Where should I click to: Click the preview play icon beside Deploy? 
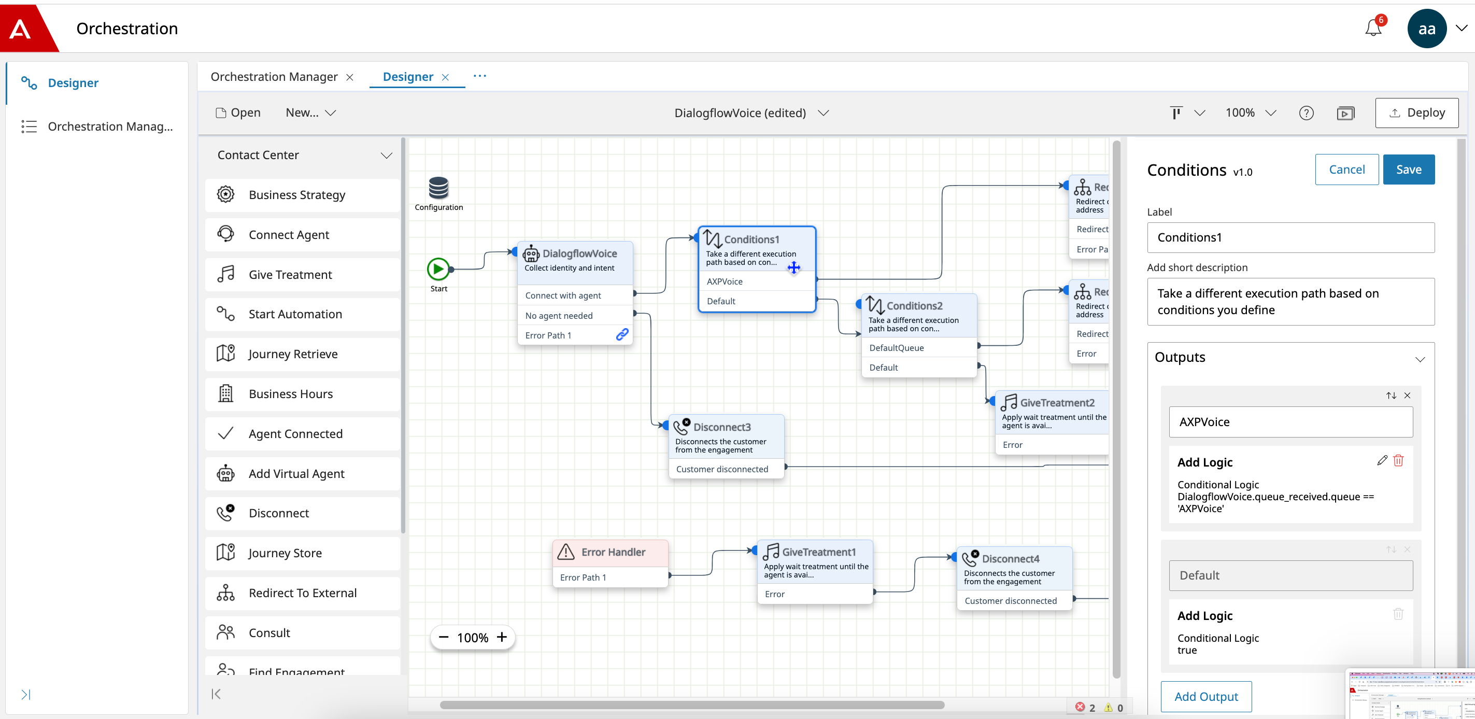[1345, 113]
